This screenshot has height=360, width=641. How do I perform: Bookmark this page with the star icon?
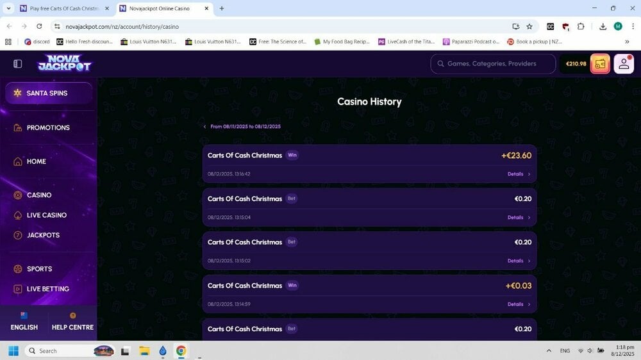pyautogui.click(x=529, y=26)
